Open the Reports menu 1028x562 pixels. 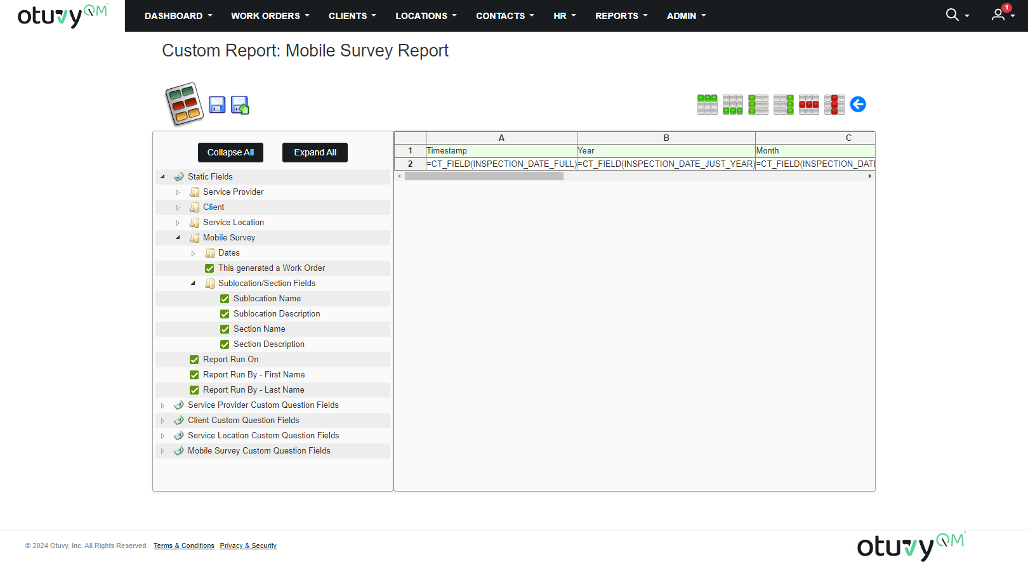click(621, 16)
